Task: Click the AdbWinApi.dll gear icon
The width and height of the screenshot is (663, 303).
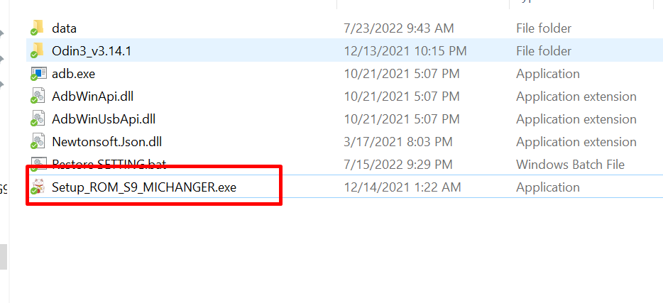Action: (38, 97)
